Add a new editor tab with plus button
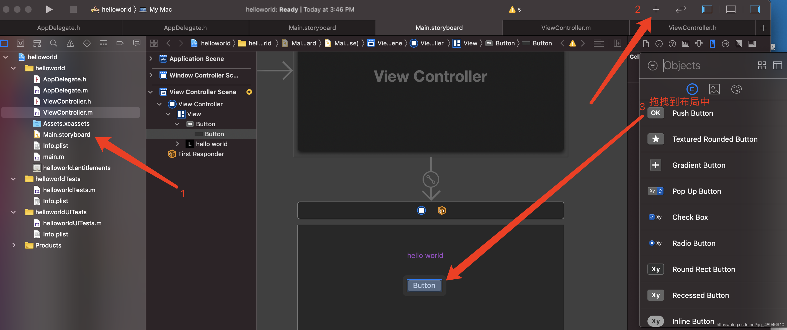 (763, 28)
